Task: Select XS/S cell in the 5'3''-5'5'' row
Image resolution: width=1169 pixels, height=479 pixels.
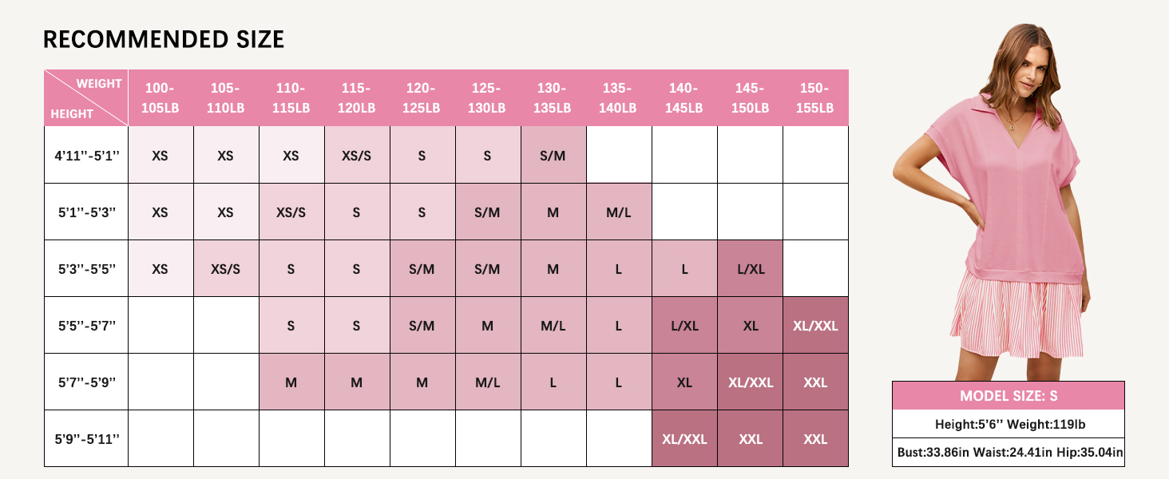Action: (226, 268)
